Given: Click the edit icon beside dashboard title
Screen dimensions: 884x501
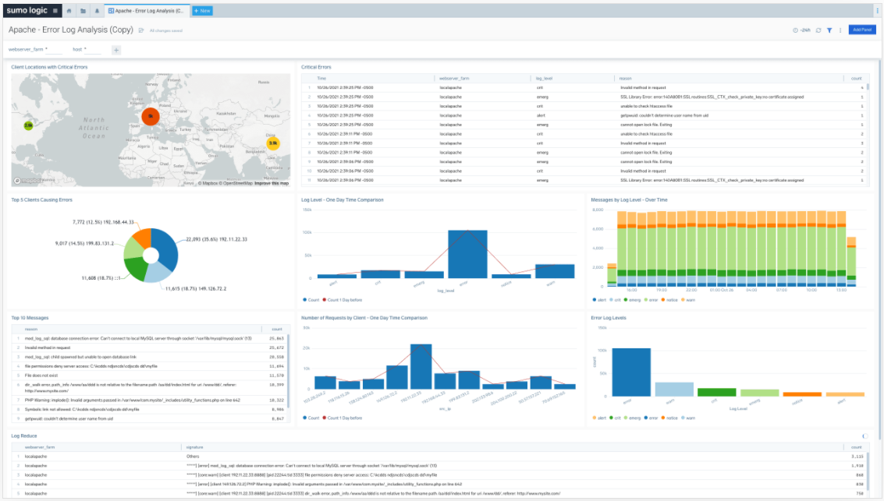Looking at the screenshot, I should point(141,30).
